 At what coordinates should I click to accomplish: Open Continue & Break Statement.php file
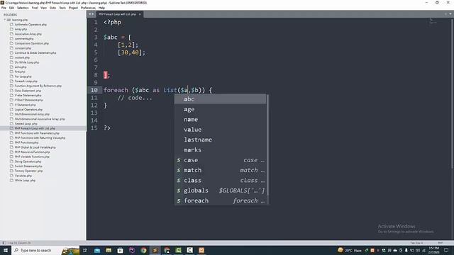[35, 53]
